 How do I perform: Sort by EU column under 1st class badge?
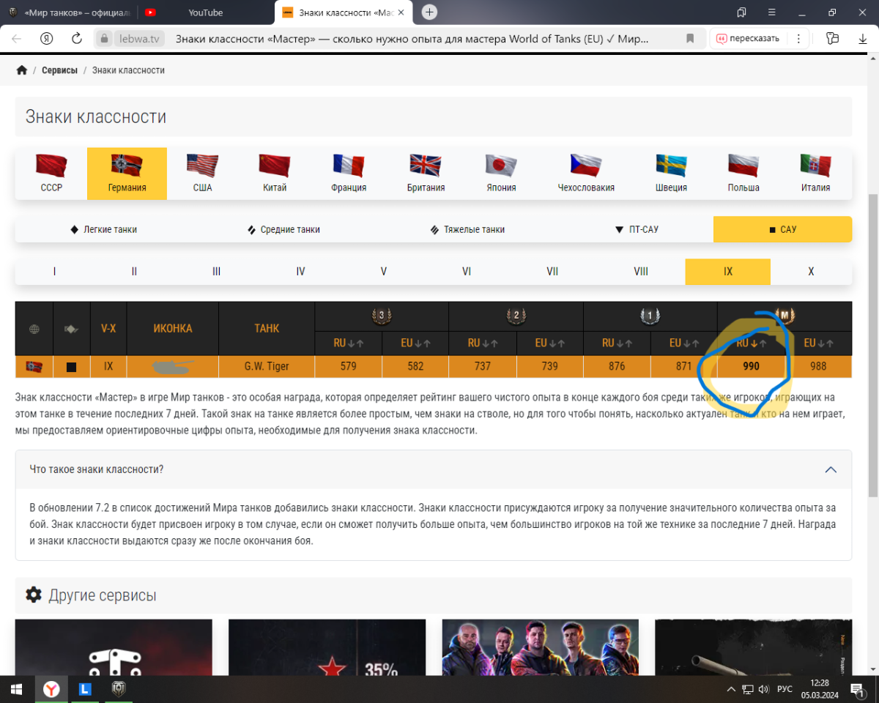click(683, 343)
